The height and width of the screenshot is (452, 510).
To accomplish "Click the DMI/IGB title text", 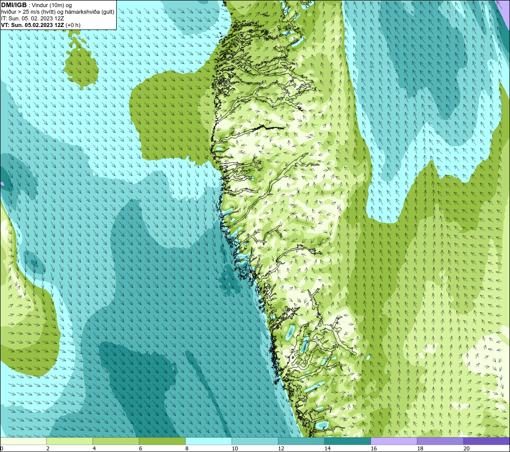I will [14, 5].
